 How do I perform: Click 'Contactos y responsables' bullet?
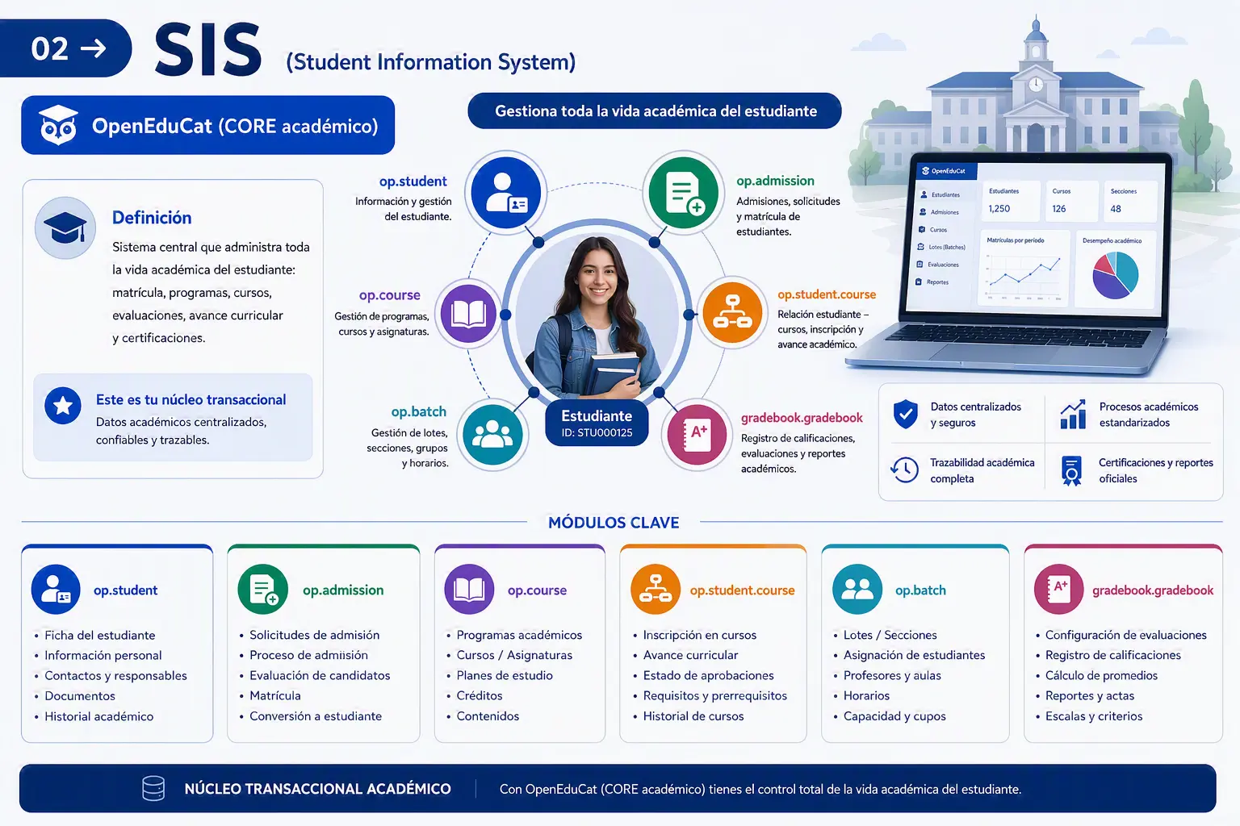[x=115, y=676]
